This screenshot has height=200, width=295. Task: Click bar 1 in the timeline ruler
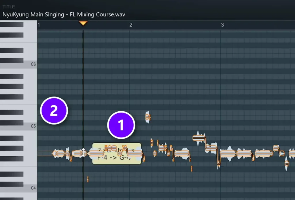[x=39, y=25]
